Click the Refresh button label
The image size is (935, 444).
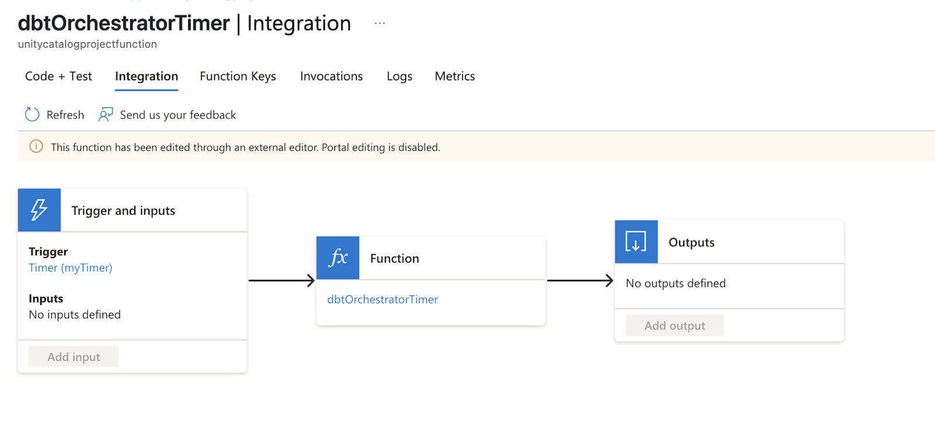[65, 115]
